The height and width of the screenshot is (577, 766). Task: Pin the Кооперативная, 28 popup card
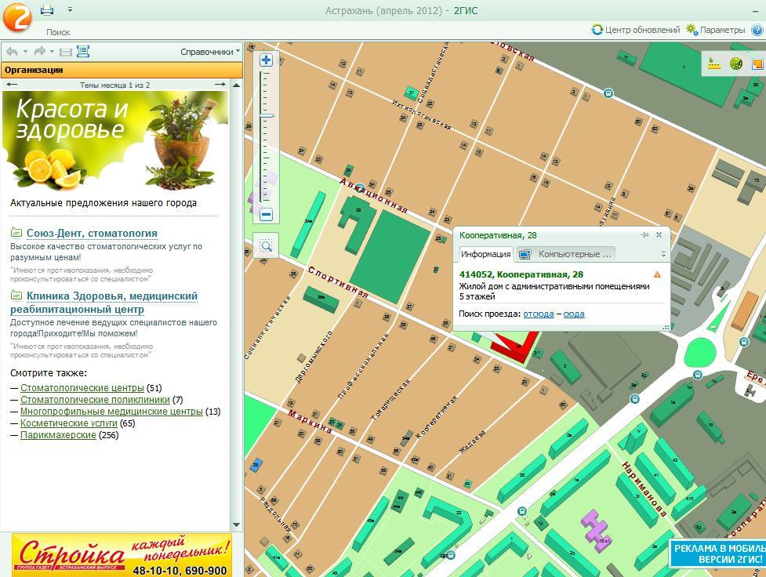tap(644, 235)
